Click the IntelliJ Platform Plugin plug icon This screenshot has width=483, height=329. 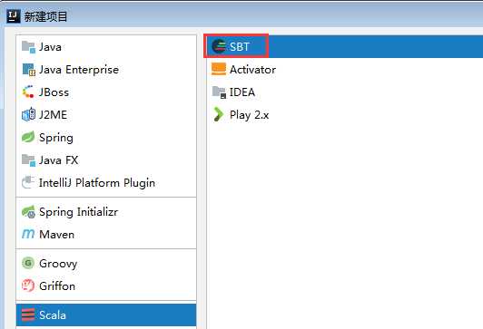coord(28,182)
